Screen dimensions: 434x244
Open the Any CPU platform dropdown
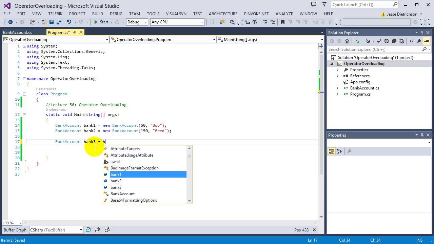pos(202,22)
